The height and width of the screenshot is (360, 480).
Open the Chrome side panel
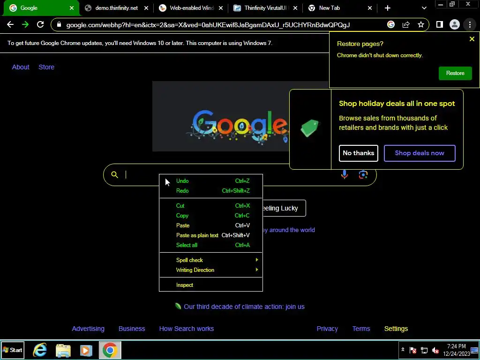(440, 24)
